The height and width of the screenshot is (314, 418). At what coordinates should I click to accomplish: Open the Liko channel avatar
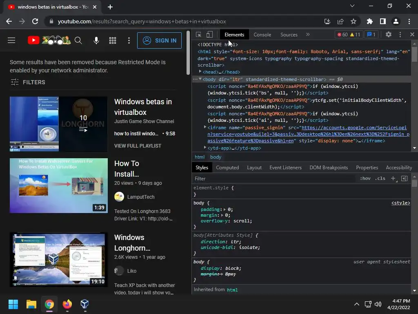(x=119, y=271)
